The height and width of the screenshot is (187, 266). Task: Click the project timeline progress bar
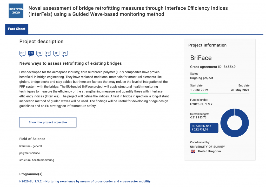click(220, 93)
